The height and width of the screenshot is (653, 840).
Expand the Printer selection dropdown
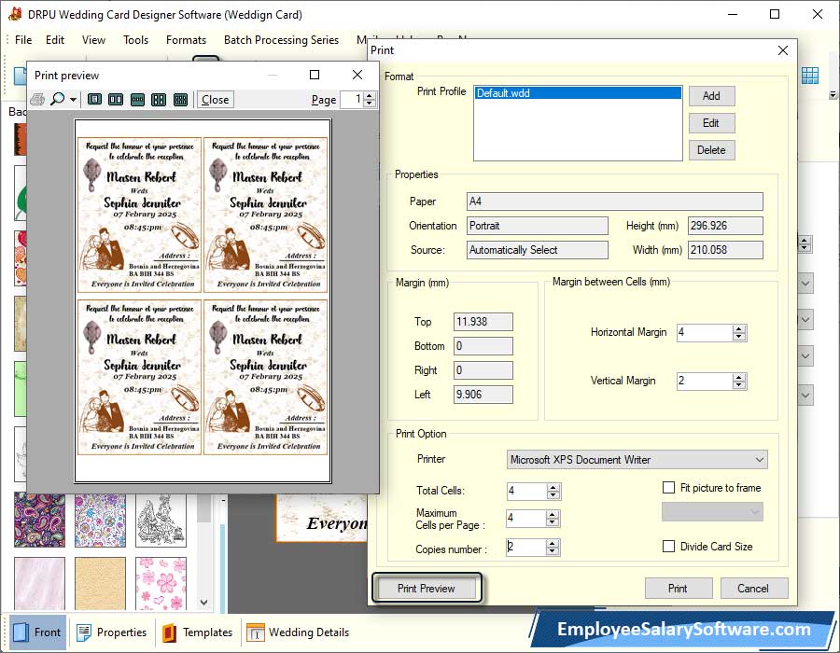pyautogui.click(x=759, y=460)
